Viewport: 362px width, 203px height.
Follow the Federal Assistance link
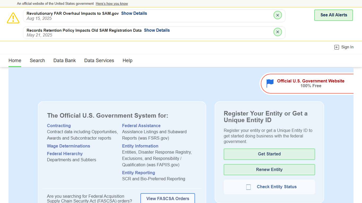141,126
